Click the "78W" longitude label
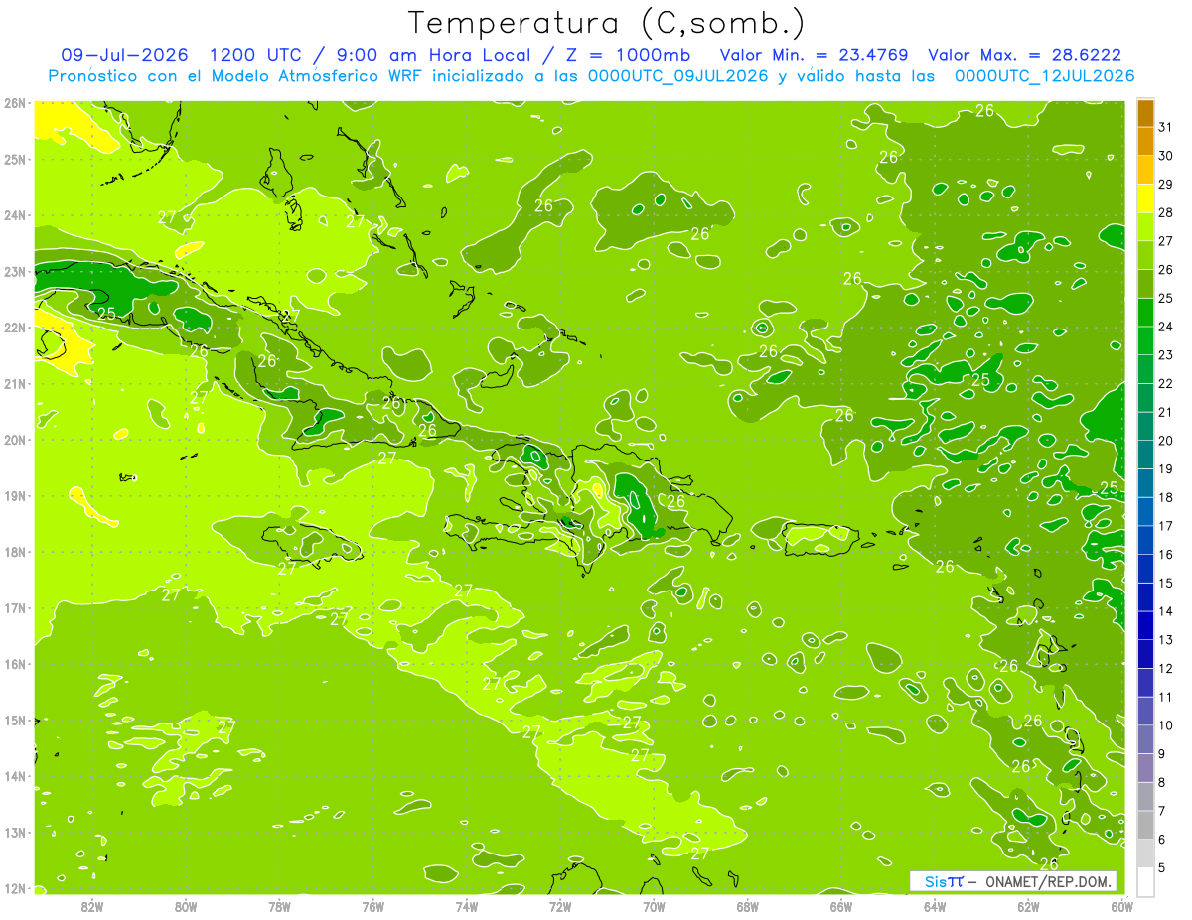The height and width of the screenshot is (920, 1192). pyautogui.click(x=279, y=906)
